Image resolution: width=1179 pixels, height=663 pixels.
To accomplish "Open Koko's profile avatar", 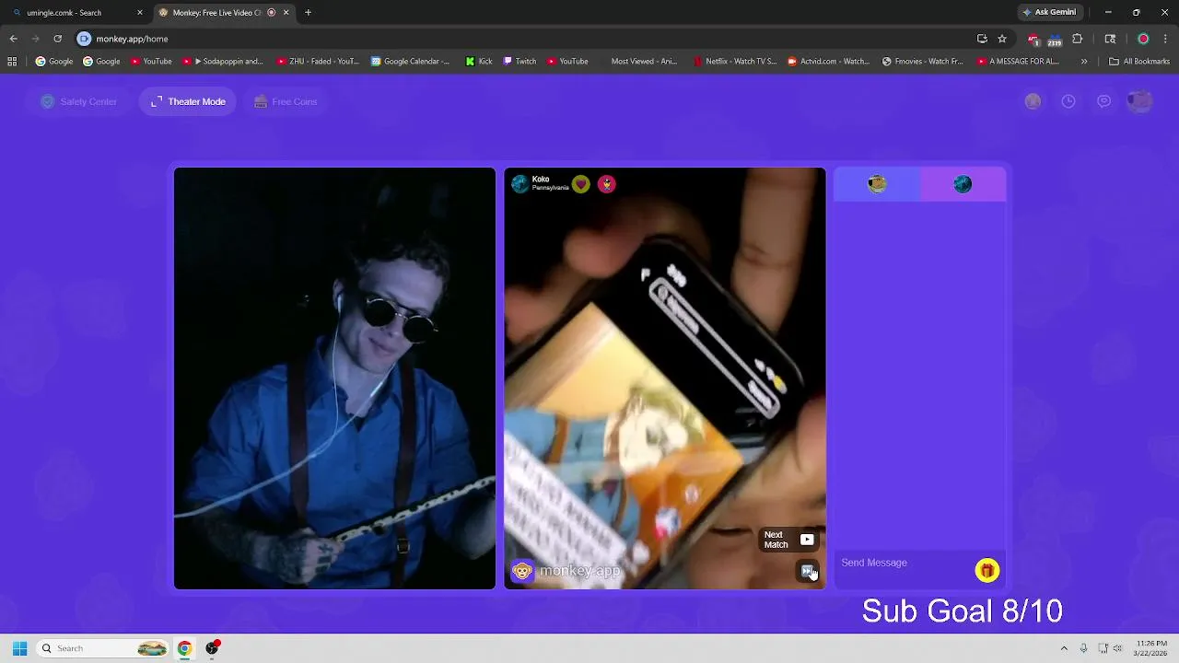I will click(519, 184).
